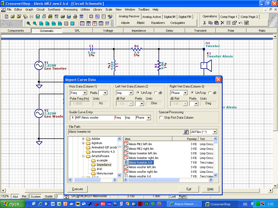Screen dimensions: 278x208
Task: Switch to the Impedance tab
Action: (x=139, y=31)
